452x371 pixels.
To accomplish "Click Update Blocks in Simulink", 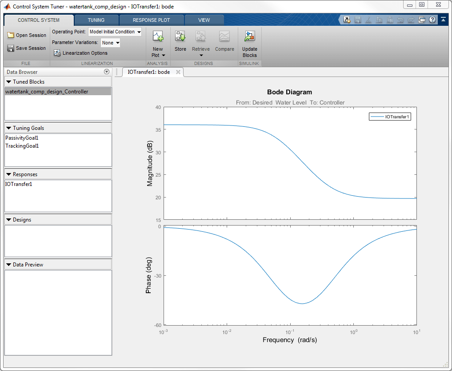I will (x=250, y=44).
